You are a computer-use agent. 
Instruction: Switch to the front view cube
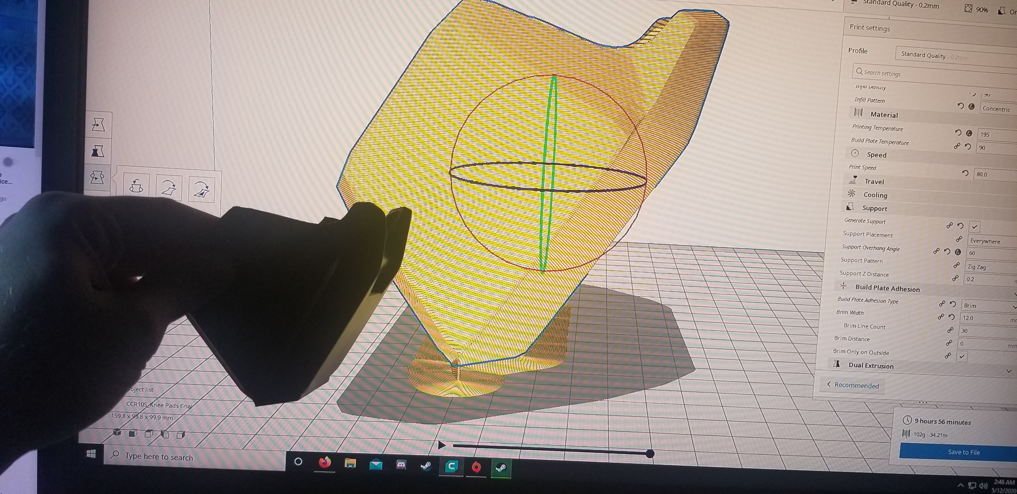[x=133, y=433]
